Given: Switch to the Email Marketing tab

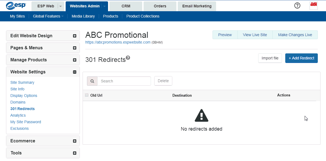Looking at the screenshot, I should pyautogui.click(x=197, y=6).
